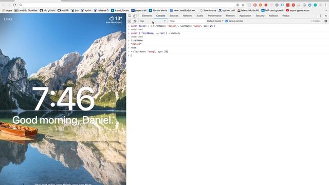Image resolution: width=329 pixels, height=185 pixels.
Task: Open the ldc github bookmark
Action: pyautogui.click(x=47, y=10)
